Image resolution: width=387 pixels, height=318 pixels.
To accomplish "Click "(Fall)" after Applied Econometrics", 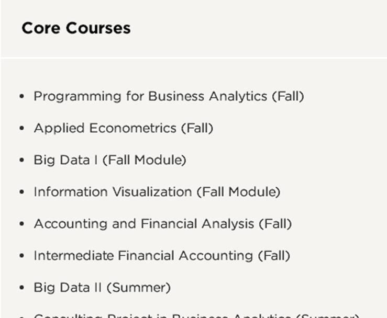I will point(197,128).
